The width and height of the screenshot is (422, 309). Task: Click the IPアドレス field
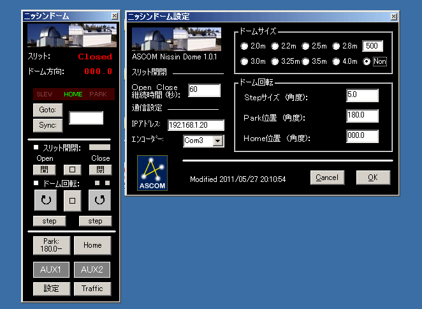click(x=196, y=125)
